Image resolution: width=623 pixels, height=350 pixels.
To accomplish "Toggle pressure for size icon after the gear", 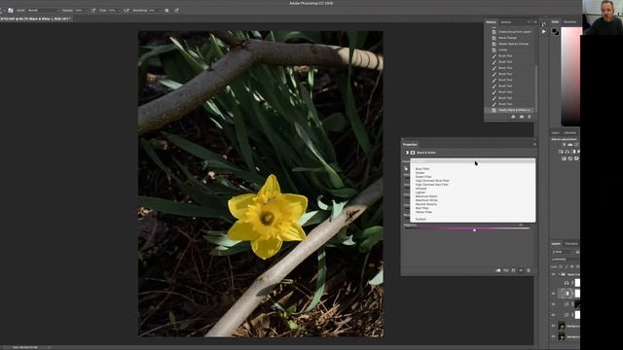I will pos(176,11).
